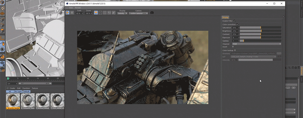Click the L-shaped axis icon
This screenshot has width=303, height=118.
tap(2, 38)
